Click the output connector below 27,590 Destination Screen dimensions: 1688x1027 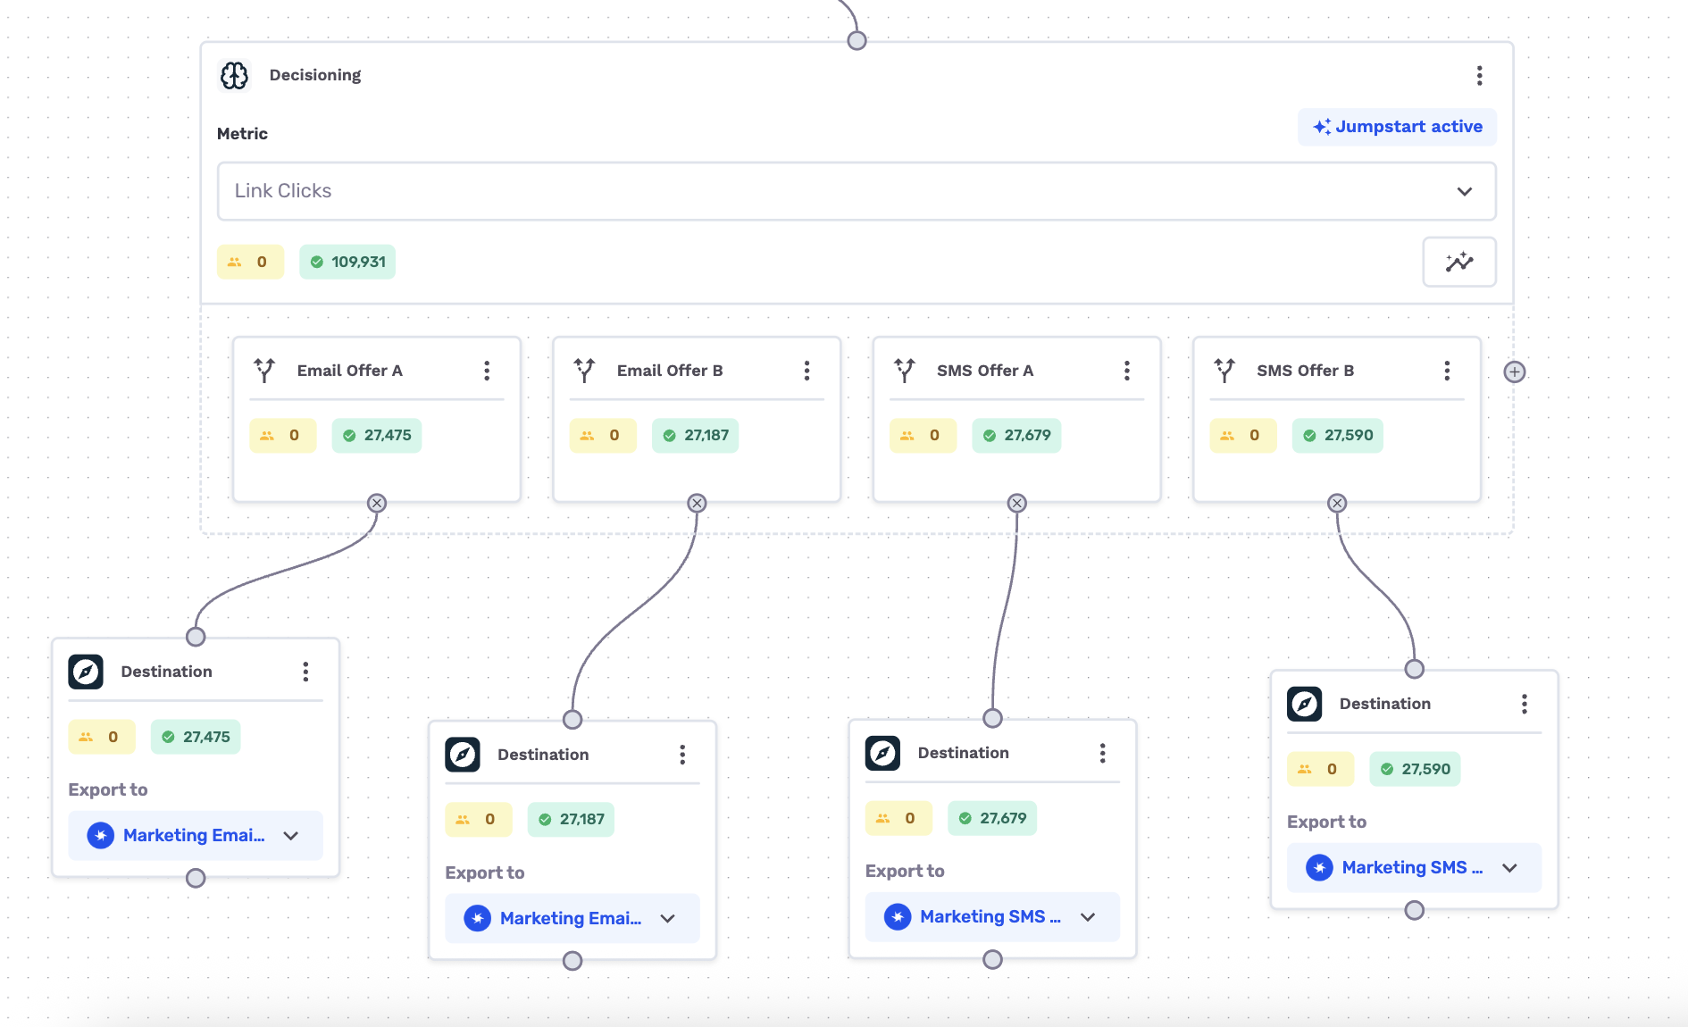pyautogui.click(x=1414, y=910)
